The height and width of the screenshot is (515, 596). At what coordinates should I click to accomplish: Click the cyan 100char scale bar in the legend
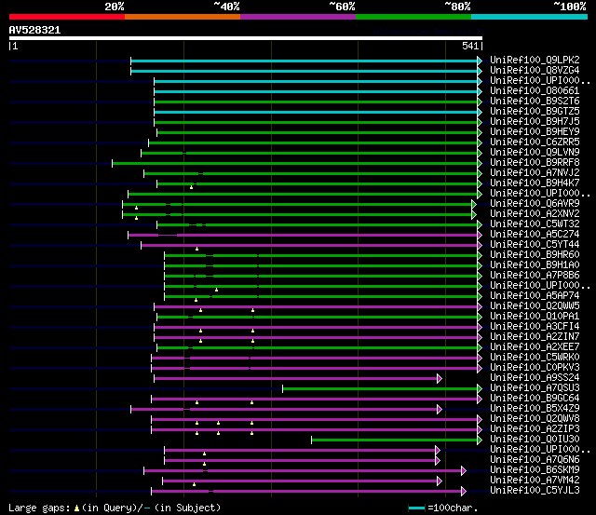(416, 508)
